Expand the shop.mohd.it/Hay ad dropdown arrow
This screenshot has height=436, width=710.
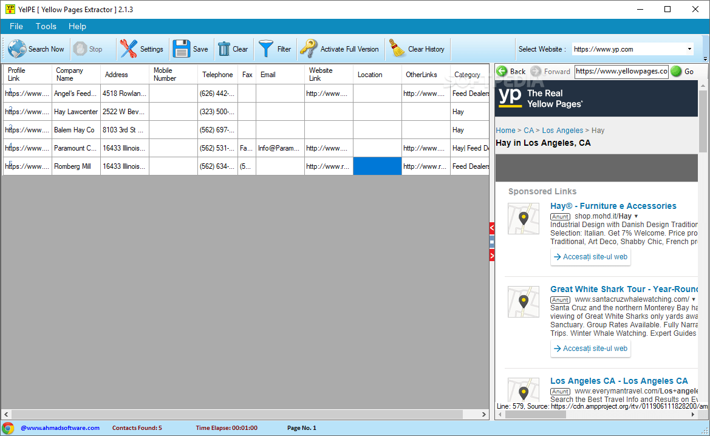coord(636,216)
